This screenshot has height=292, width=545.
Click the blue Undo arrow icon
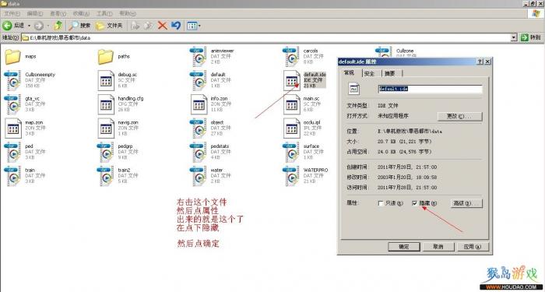click(x=176, y=26)
